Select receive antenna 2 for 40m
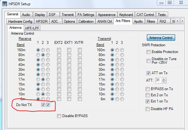Viewport: 188px width, 130px height. point(43,65)
